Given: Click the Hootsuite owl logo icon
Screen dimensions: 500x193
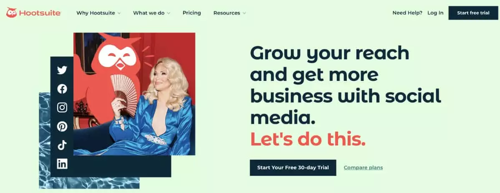Looking at the screenshot, I should 12,13.
